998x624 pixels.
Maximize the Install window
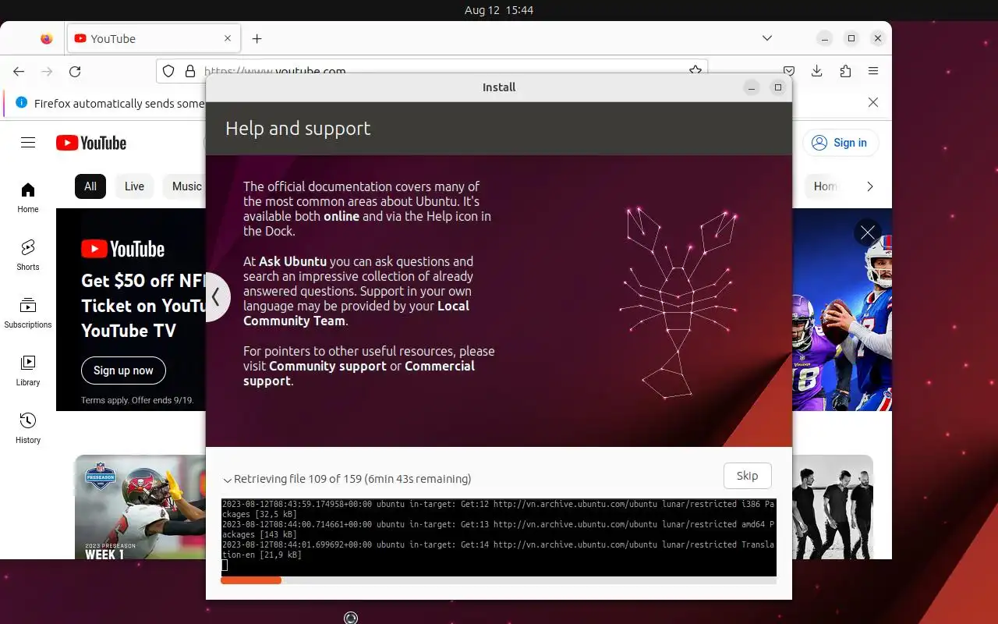(777, 87)
